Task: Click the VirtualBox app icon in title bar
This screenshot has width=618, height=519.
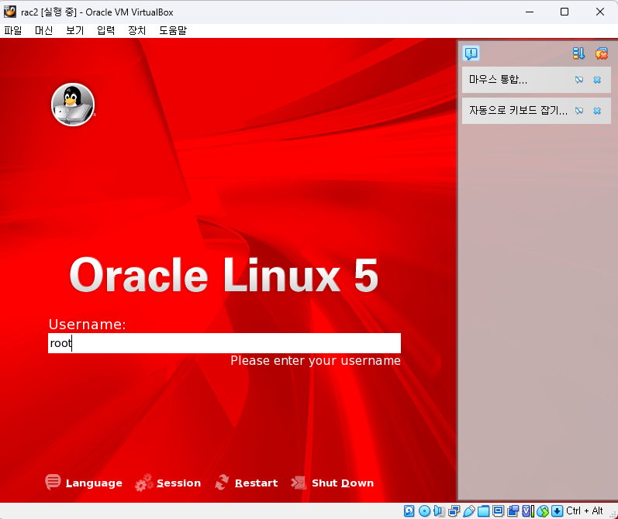Action: (10, 12)
